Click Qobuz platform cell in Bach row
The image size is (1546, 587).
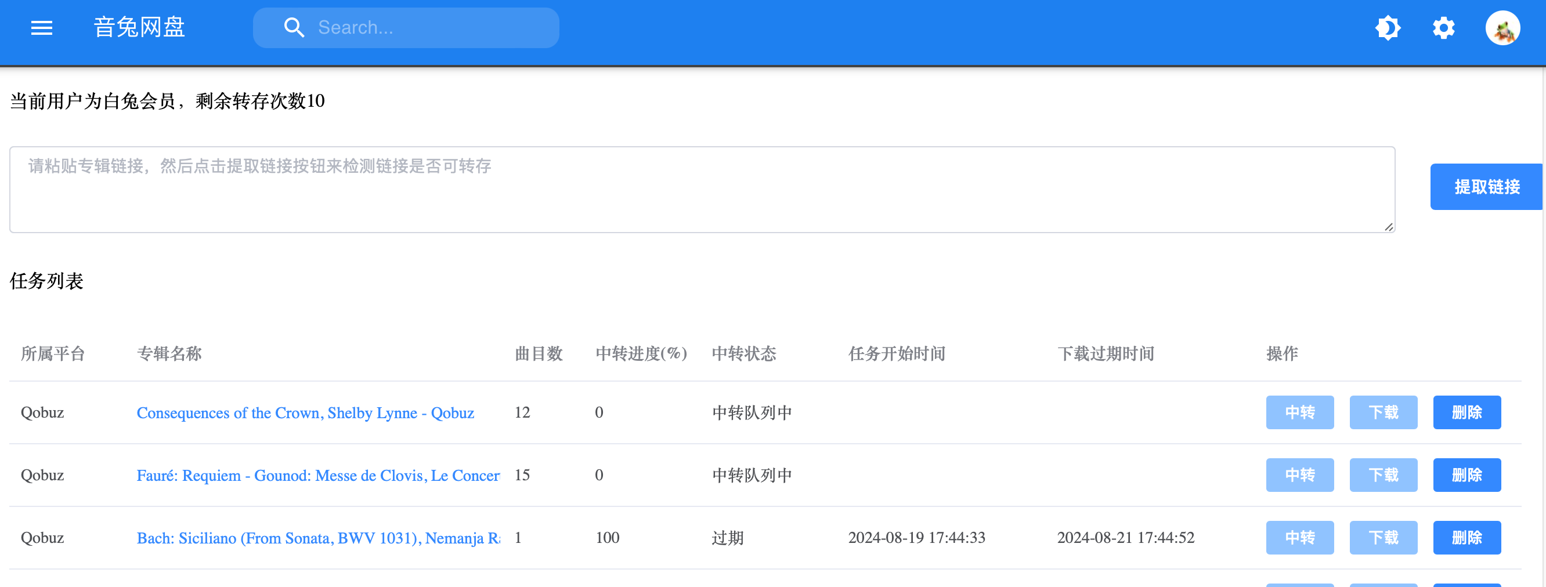click(42, 538)
